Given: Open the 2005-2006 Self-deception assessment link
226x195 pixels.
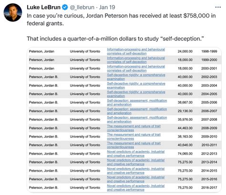Looking at the screenshot, I should click(137, 103).
